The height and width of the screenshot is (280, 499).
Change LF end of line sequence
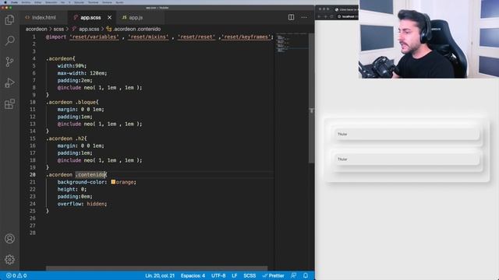[x=235, y=275]
